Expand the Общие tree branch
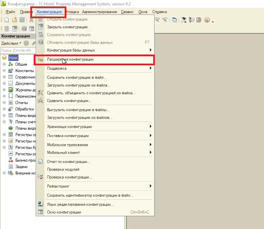 click(x=4, y=64)
